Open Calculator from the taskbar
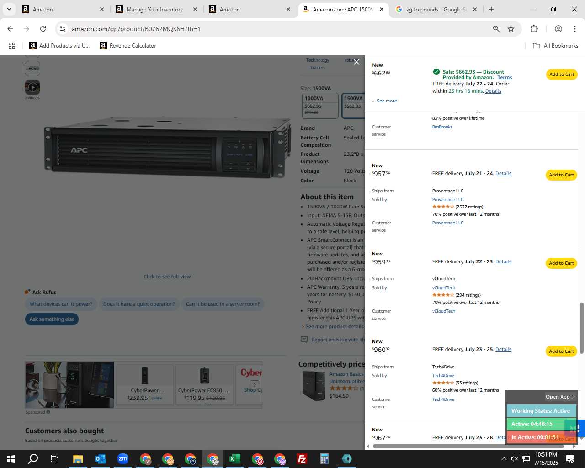 (x=324, y=459)
